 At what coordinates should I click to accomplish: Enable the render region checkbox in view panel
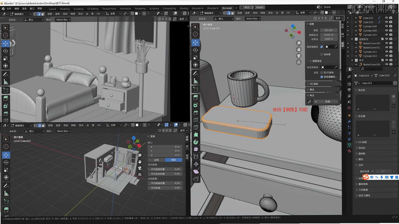point(322,54)
